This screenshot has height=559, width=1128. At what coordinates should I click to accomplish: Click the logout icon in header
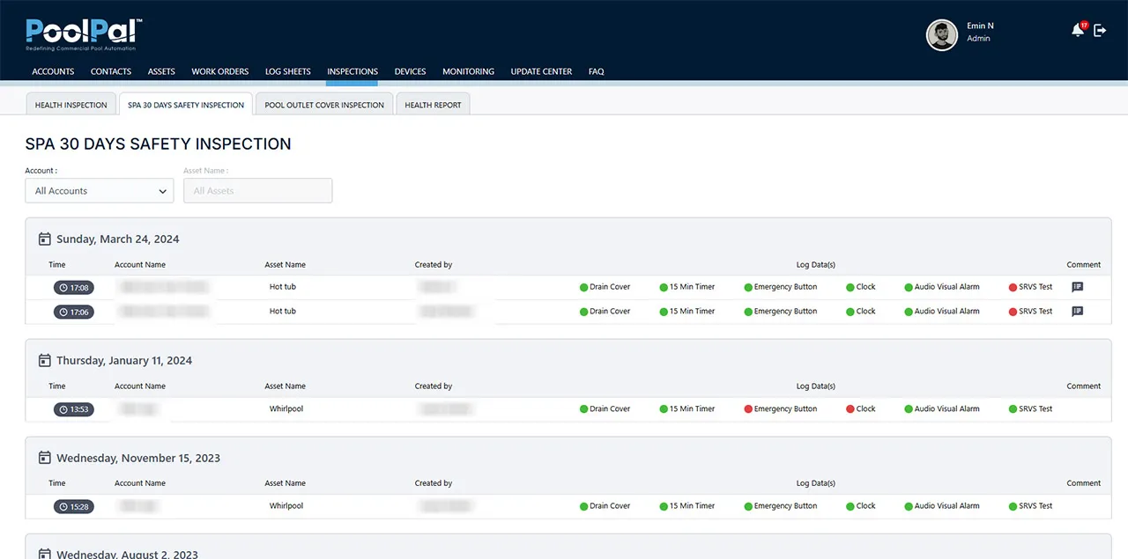[x=1100, y=31]
